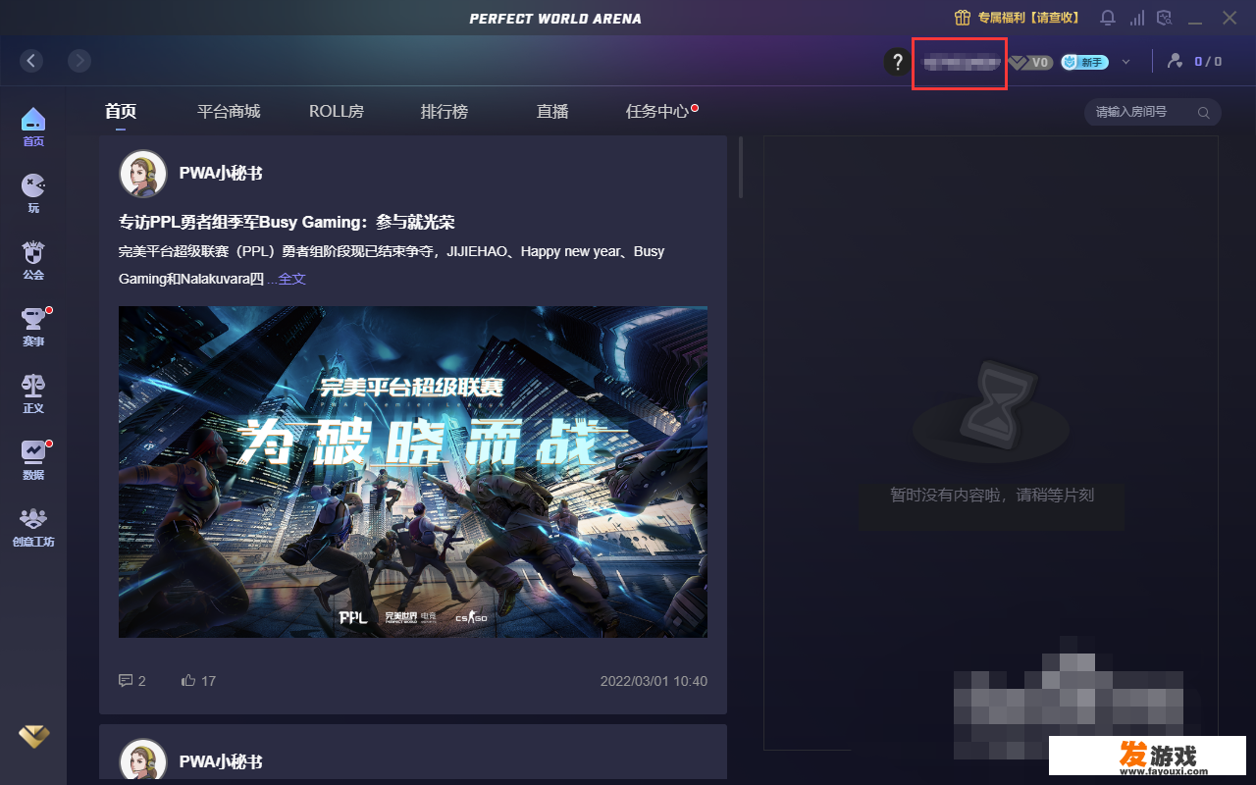Open comments on the Busy Gaming post
Viewport: 1256px width, 785px height.
click(x=131, y=680)
